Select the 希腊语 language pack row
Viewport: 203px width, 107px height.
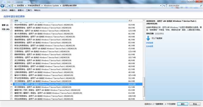click(x=76, y=28)
